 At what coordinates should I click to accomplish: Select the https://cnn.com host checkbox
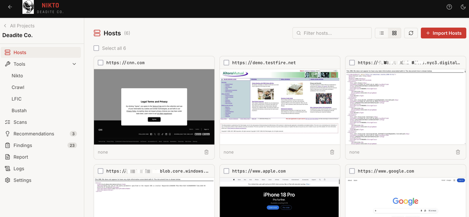[101, 62]
